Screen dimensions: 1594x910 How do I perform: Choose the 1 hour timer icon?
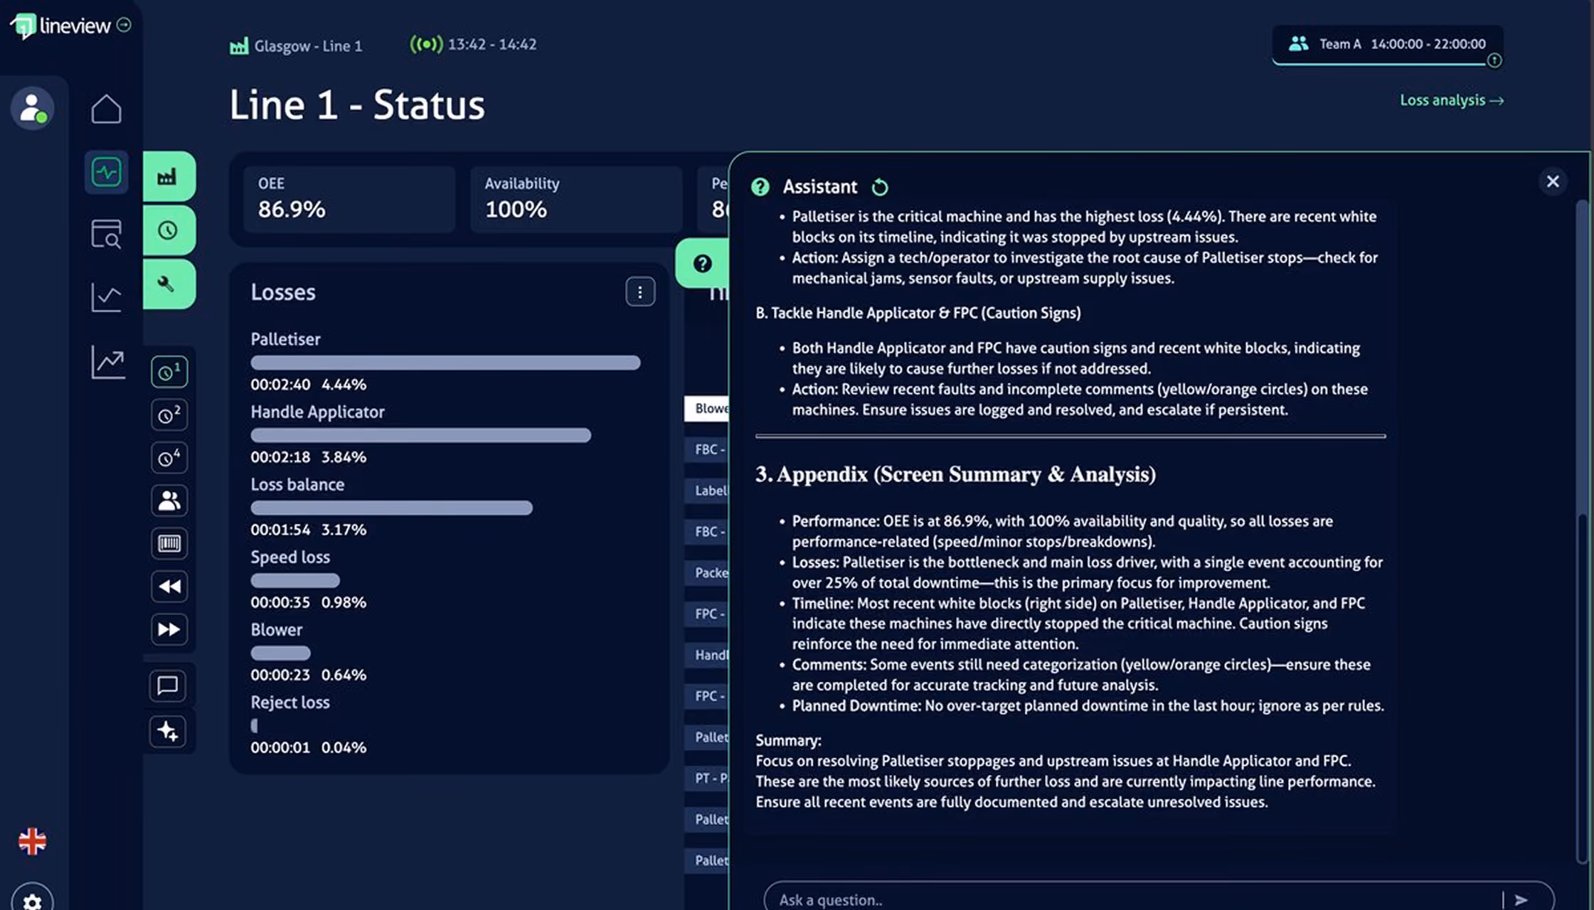(x=169, y=372)
